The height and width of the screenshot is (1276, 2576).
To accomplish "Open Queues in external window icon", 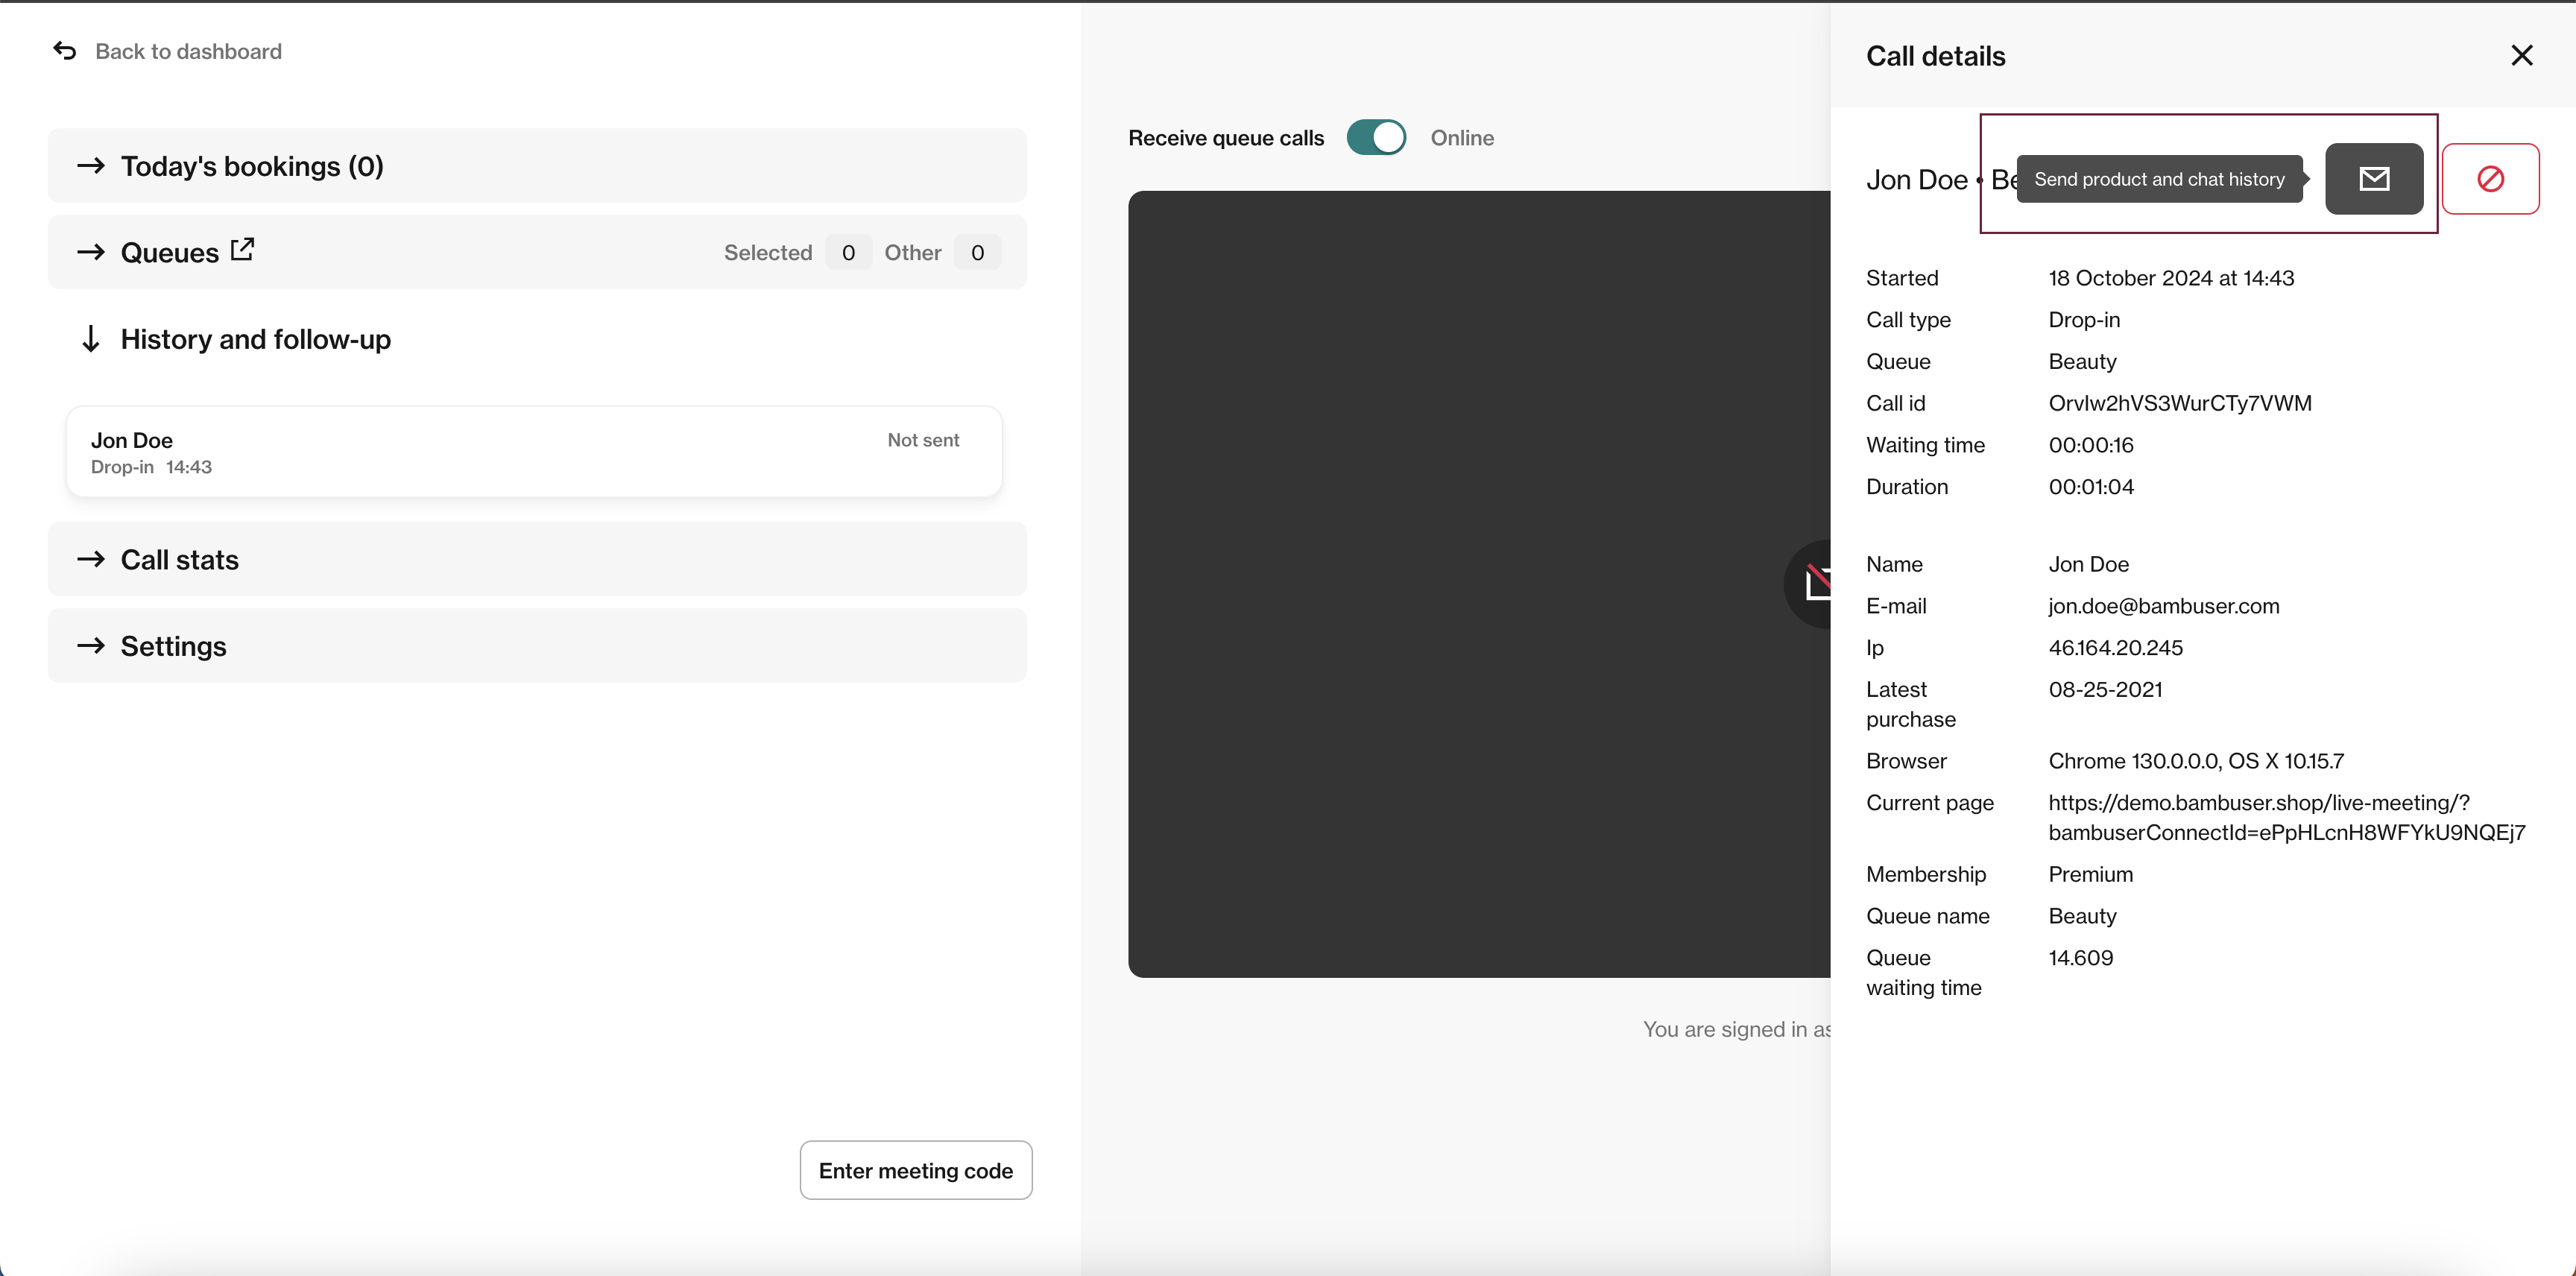I will (x=242, y=249).
